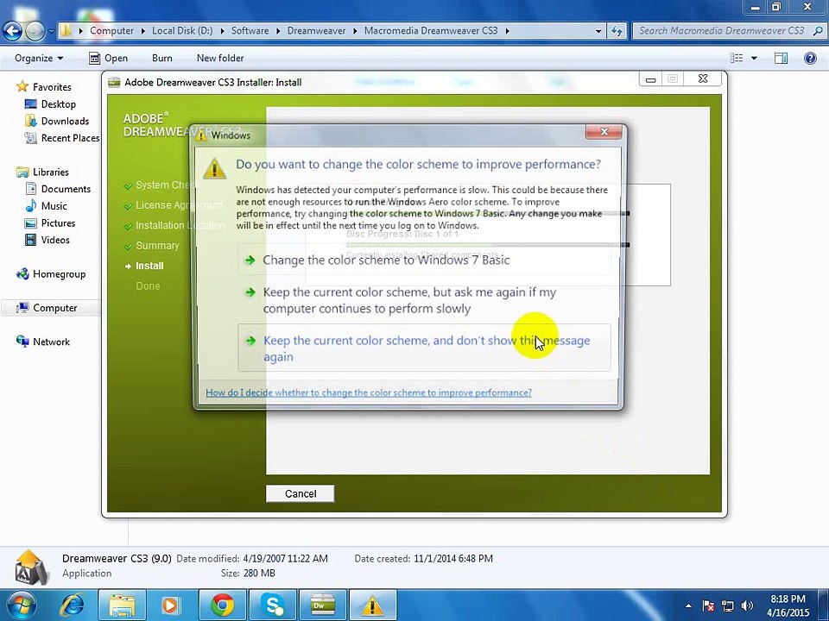The width and height of the screenshot is (829, 621).
Task: Click the Back navigation arrow in Explorer
Action: (13, 31)
